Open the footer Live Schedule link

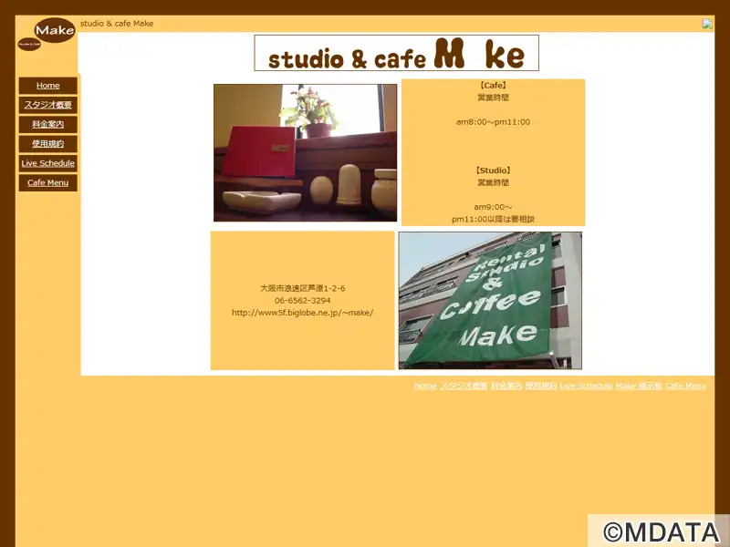click(586, 387)
